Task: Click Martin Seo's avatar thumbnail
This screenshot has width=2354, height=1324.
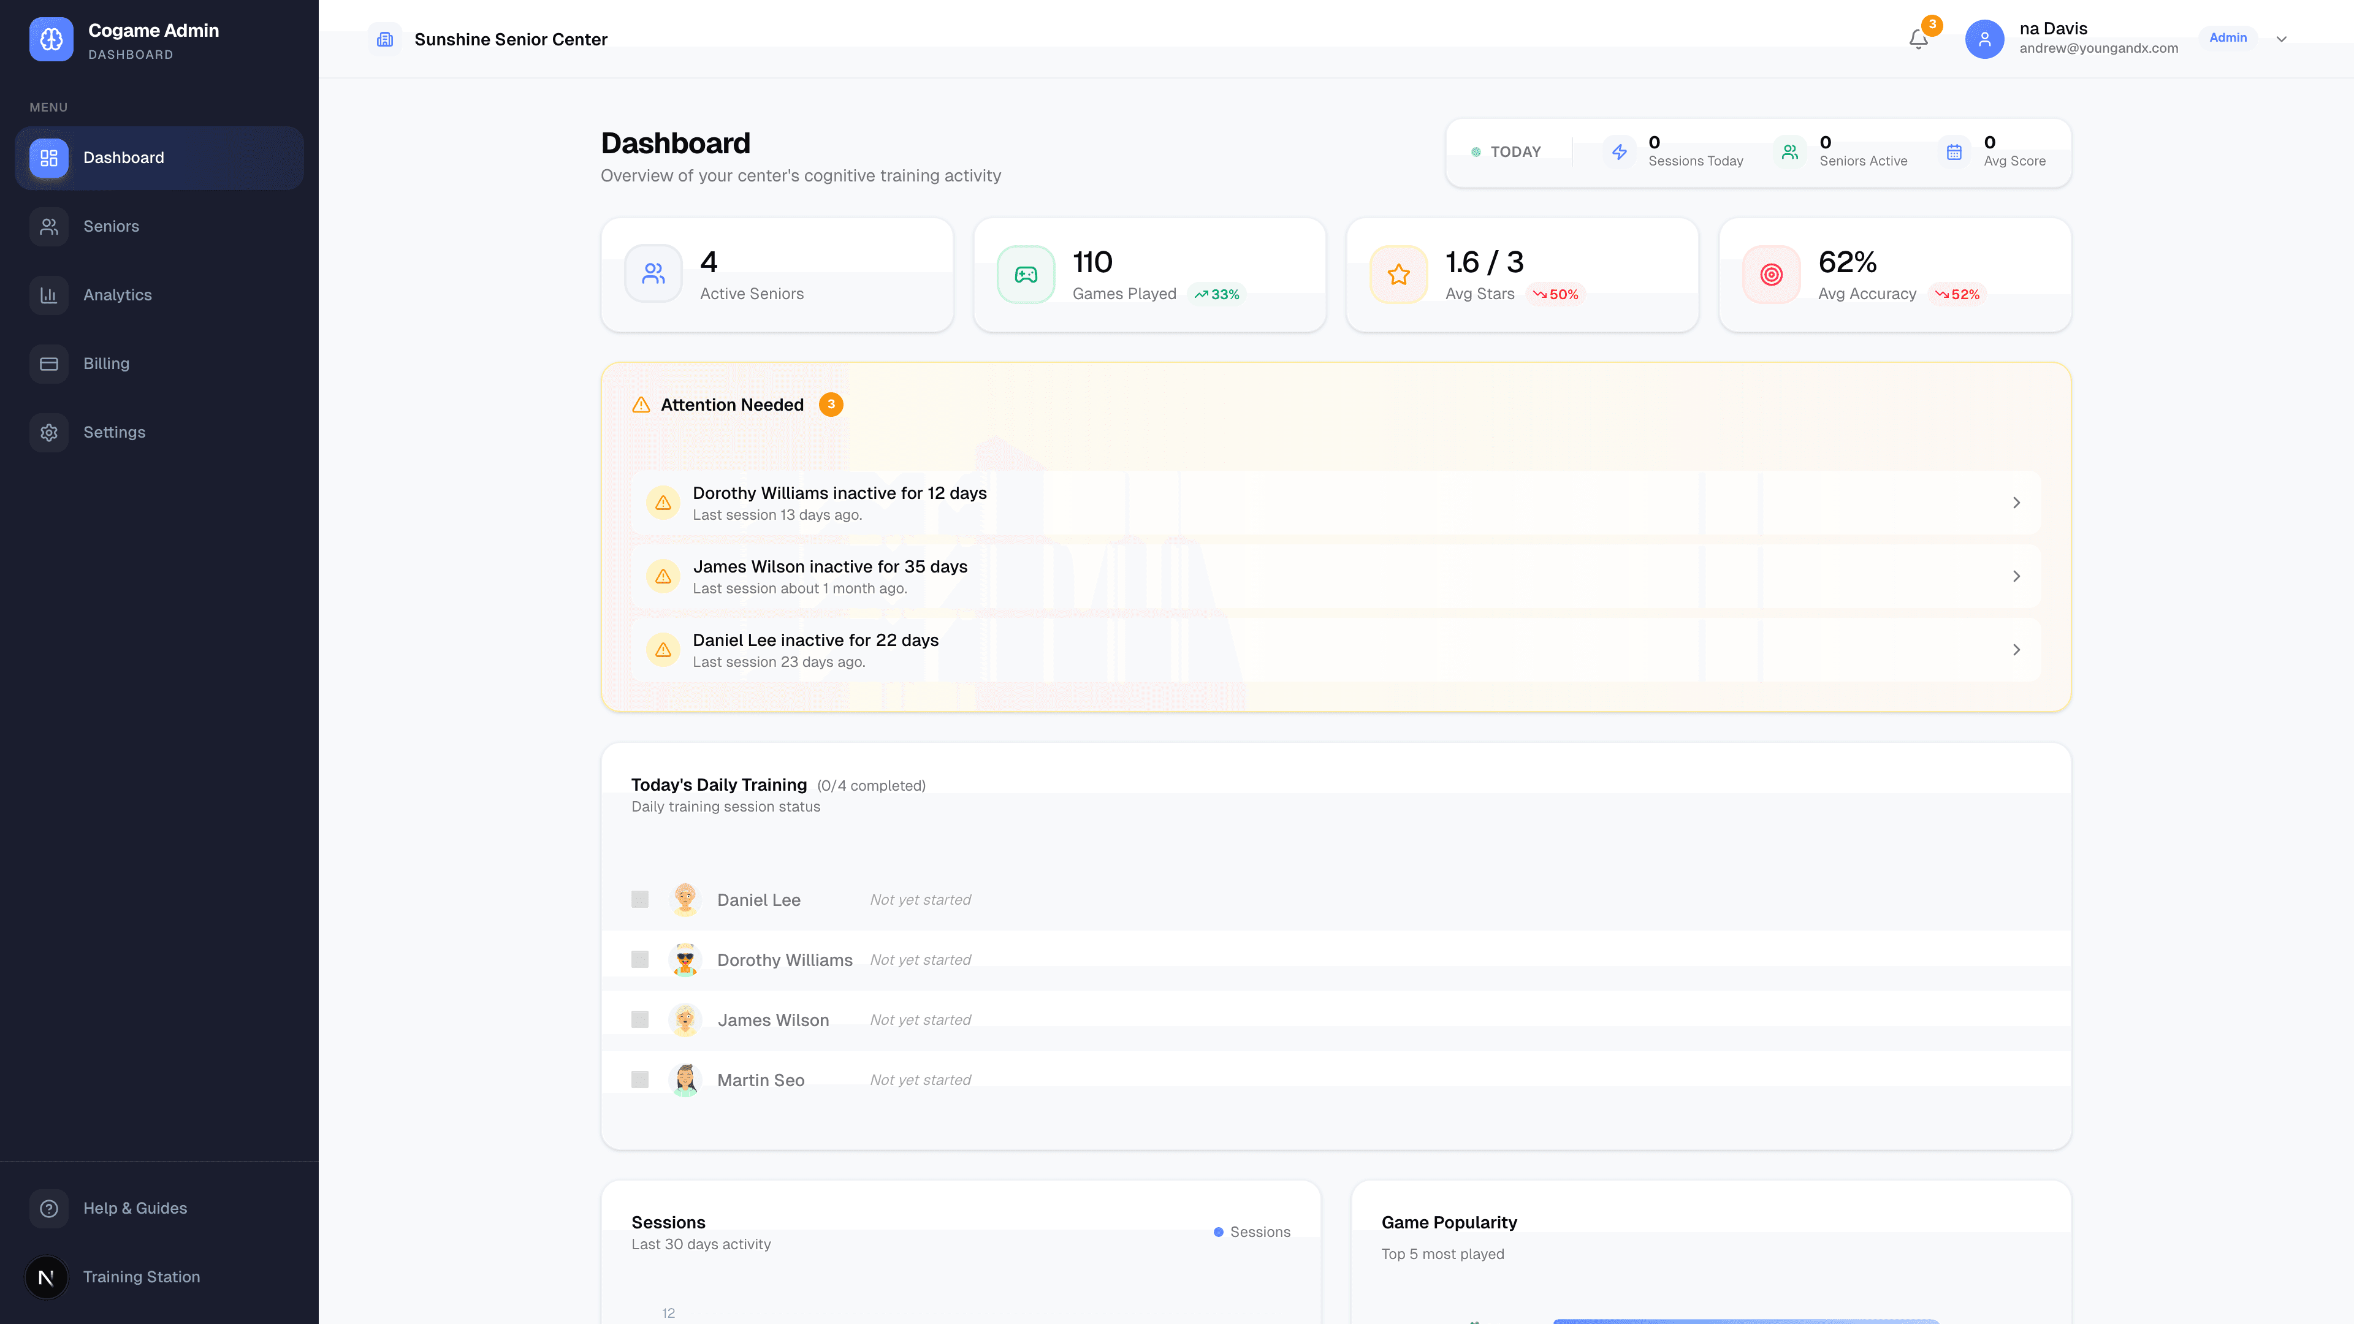Action: point(685,1079)
